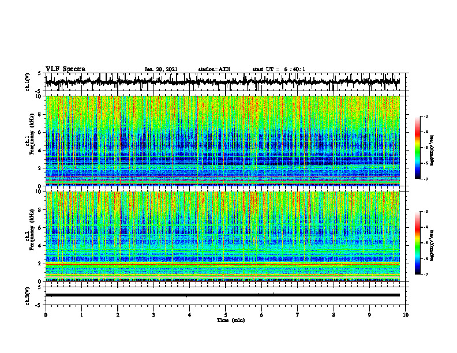This screenshot has width=457, height=353.
Task: Select the date text "Jan. 20, 2021"
Action: (x=161, y=69)
